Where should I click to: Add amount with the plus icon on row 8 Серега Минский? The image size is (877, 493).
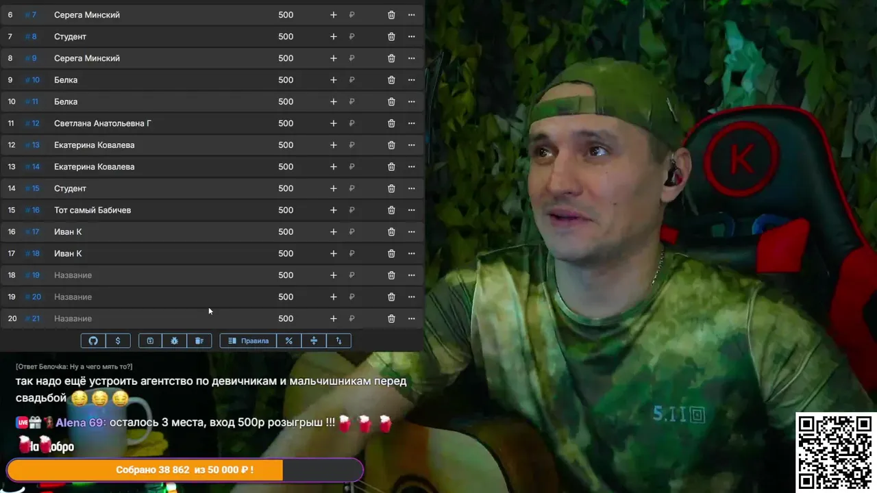coord(334,58)
